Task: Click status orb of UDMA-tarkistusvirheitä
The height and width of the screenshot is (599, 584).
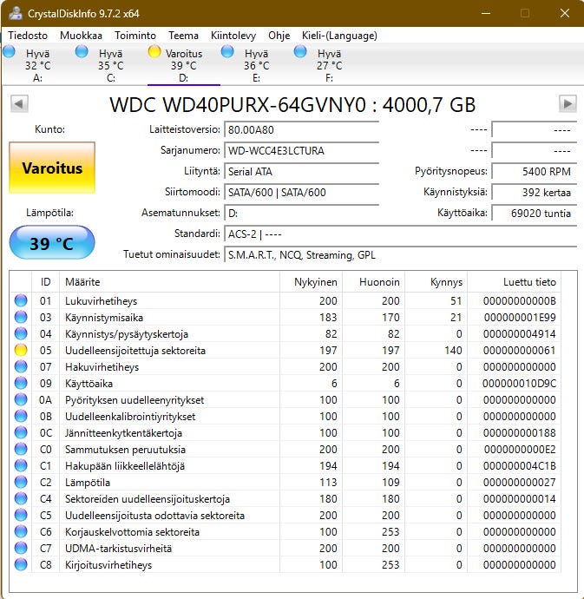Action: 21,548
